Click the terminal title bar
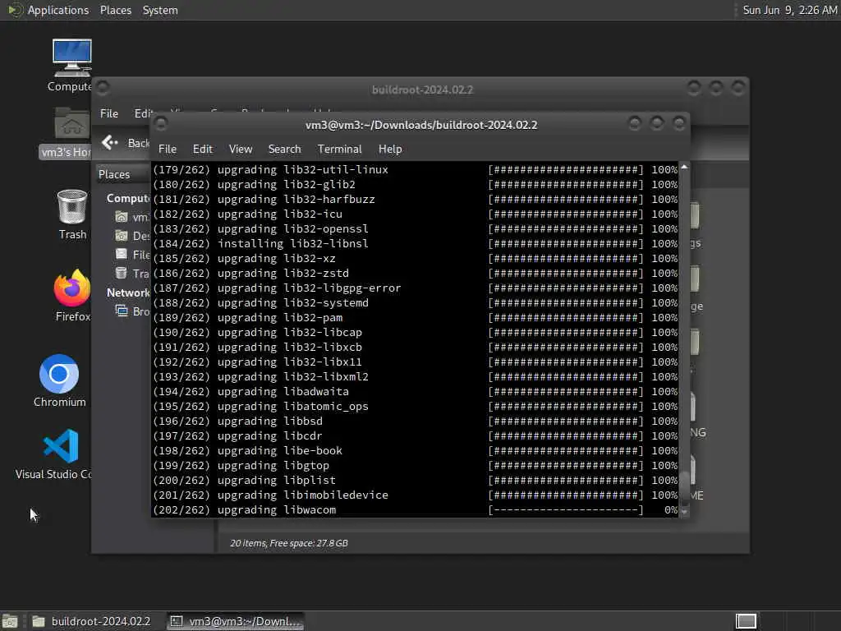This screenshot has height=631, width=841. pyautogui.click(x=421, y=125)
